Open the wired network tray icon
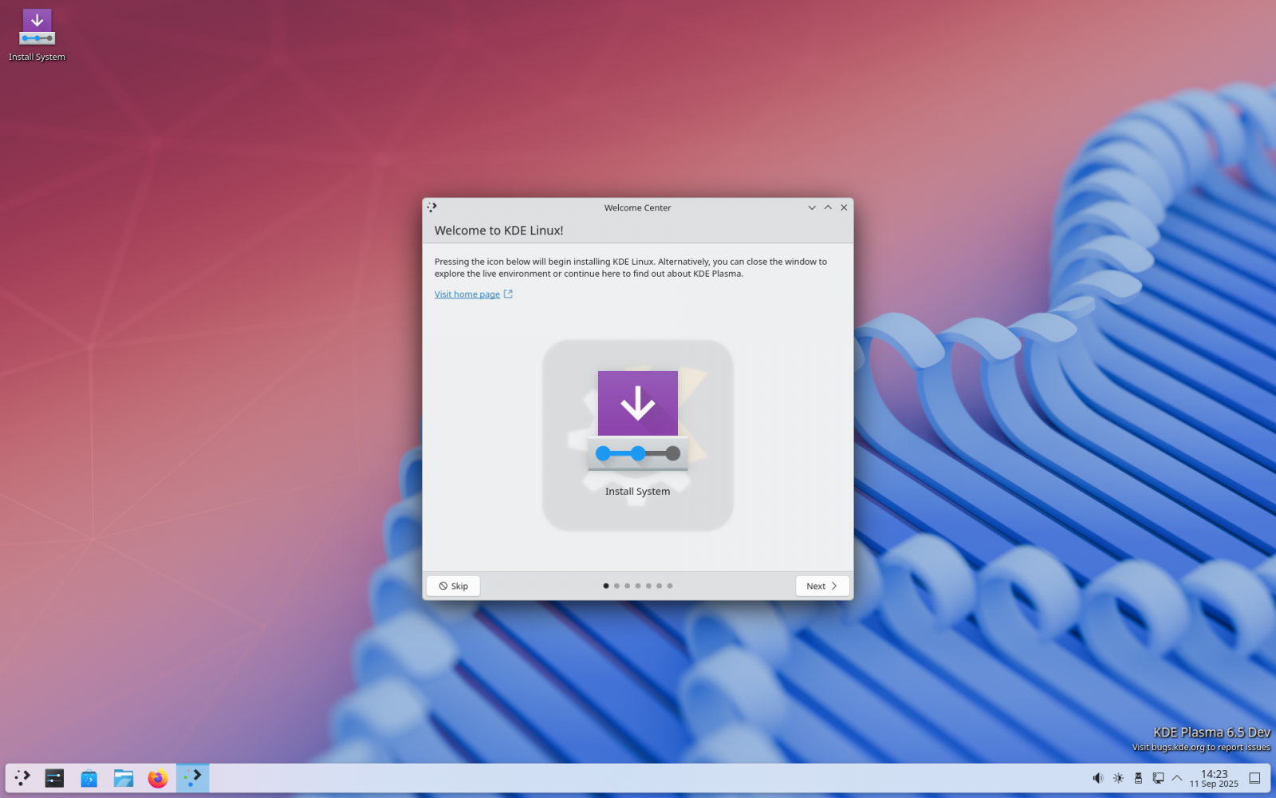 1158,778
